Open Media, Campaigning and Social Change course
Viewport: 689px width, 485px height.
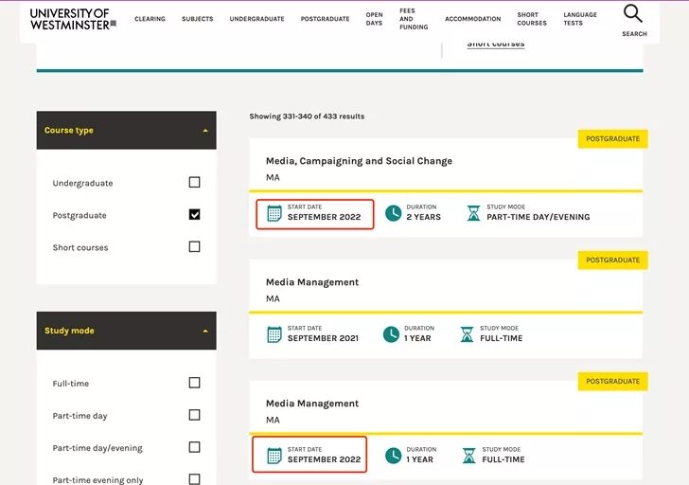pos(359,161)
